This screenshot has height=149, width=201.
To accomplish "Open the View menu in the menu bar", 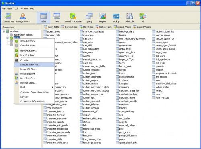I will click(x=9, y=8).
